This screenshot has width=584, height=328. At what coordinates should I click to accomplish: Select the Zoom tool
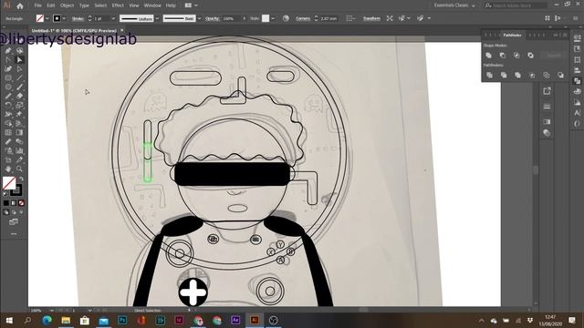click(19, 169)
